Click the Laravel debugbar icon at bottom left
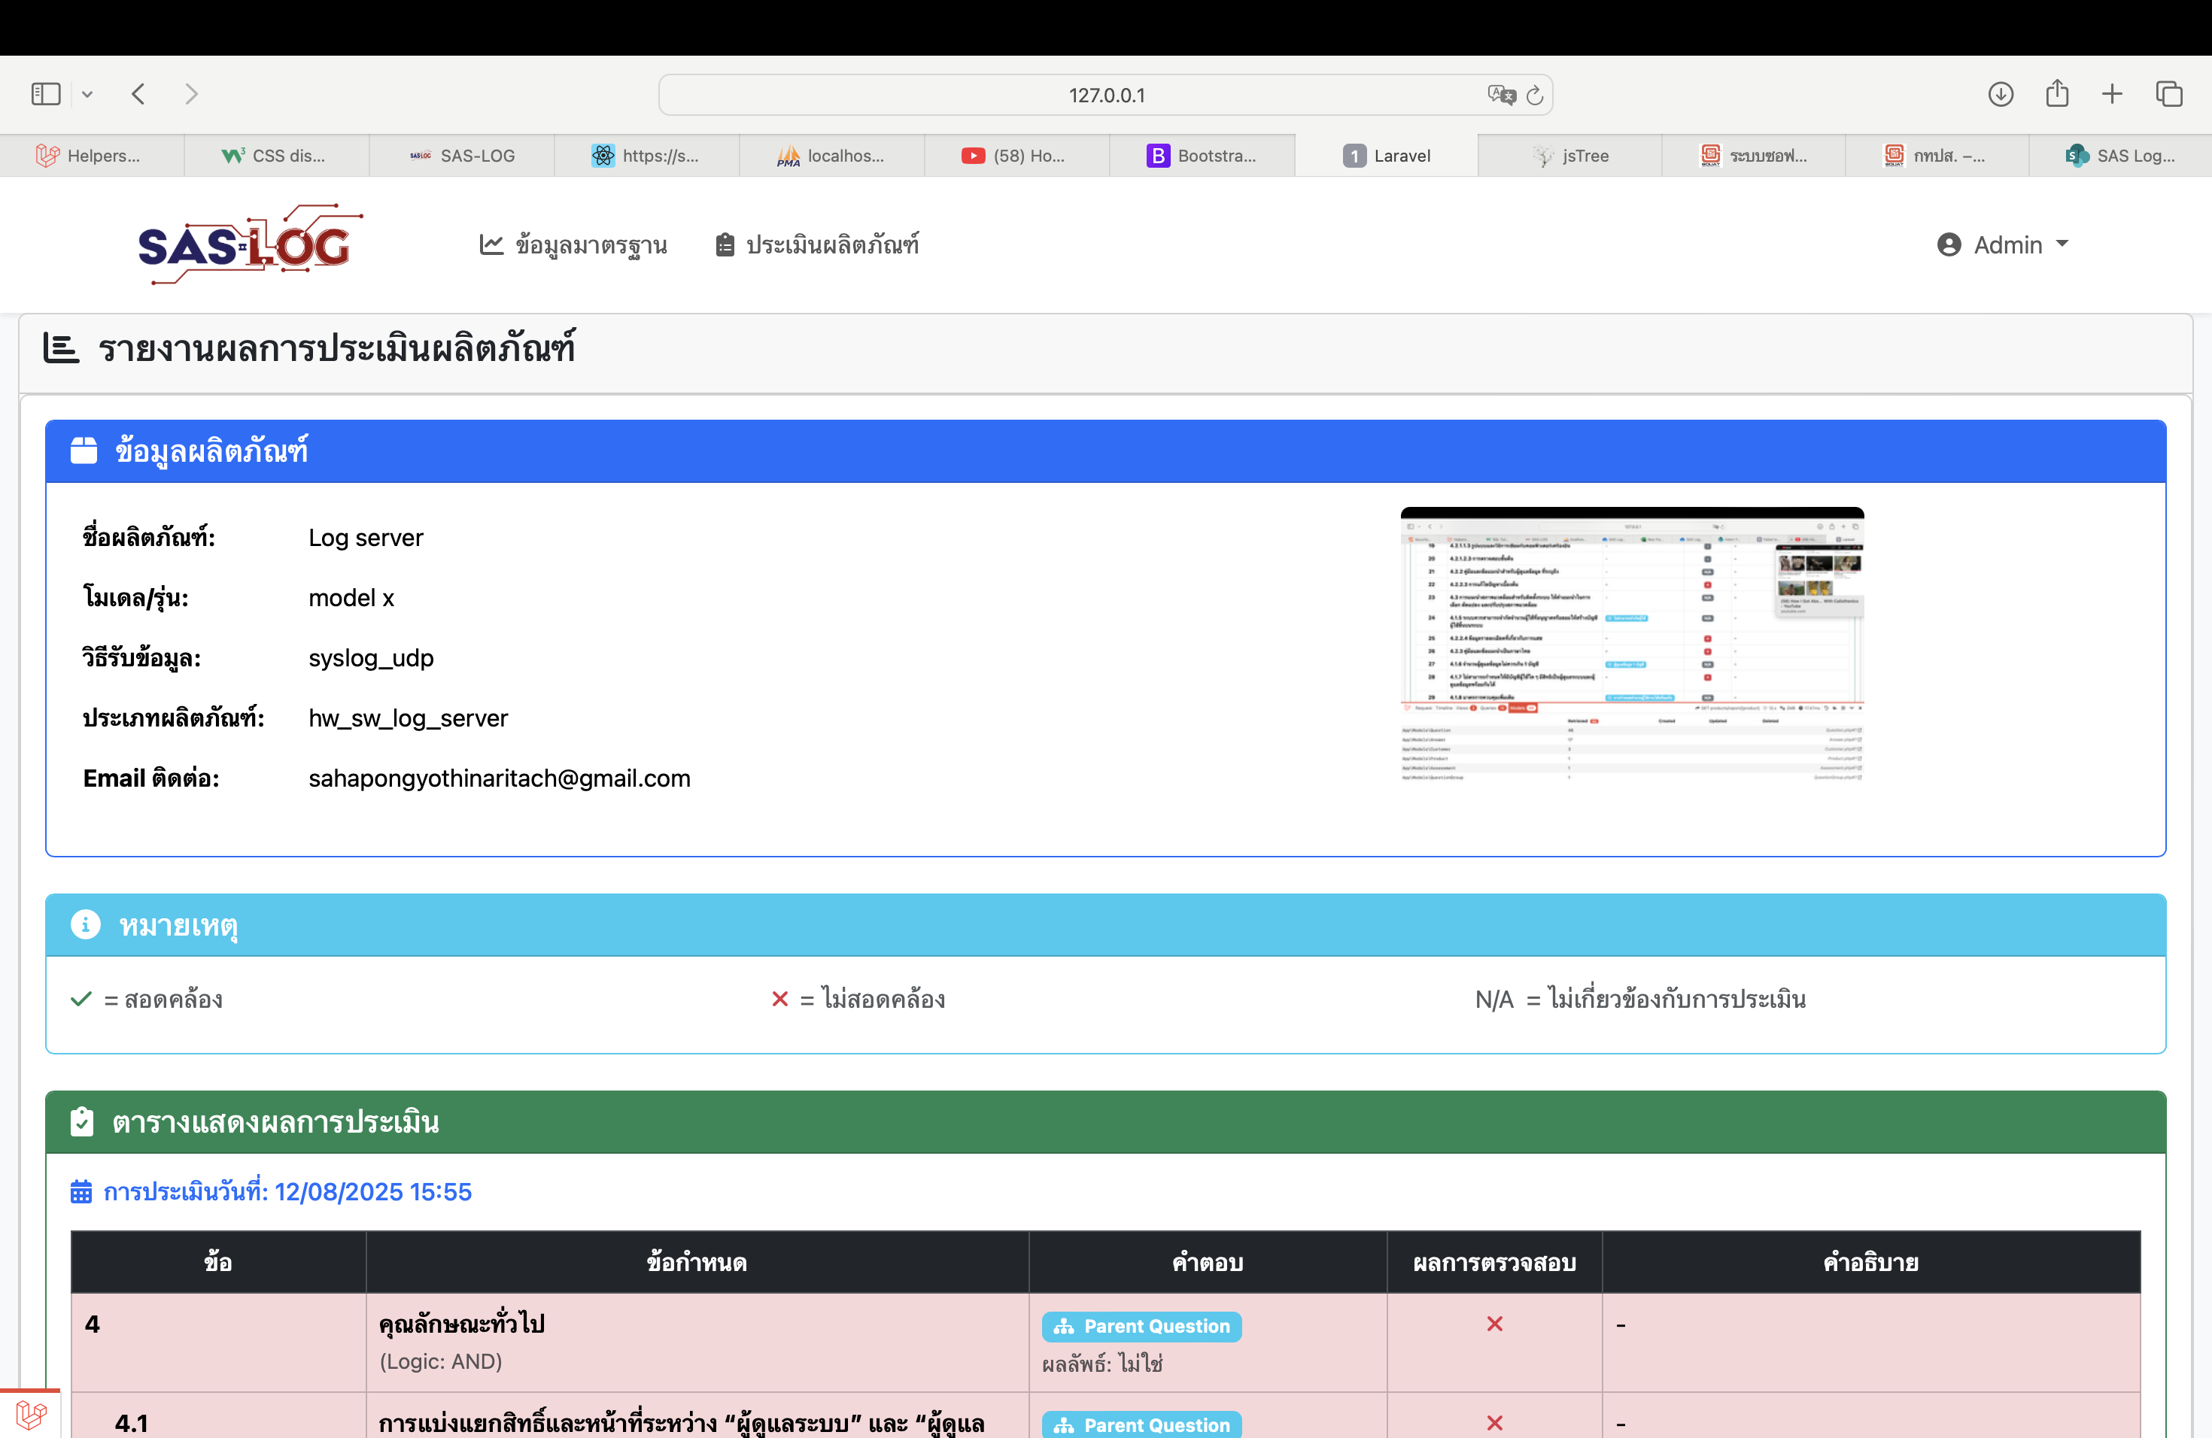Image resolution: width=2212 pixels, height=1438 pixels. pyautogui.click(x=30, y=1414)
